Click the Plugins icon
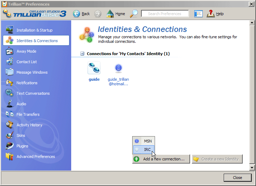Screen dimensions: 256x186 [9, 146]
